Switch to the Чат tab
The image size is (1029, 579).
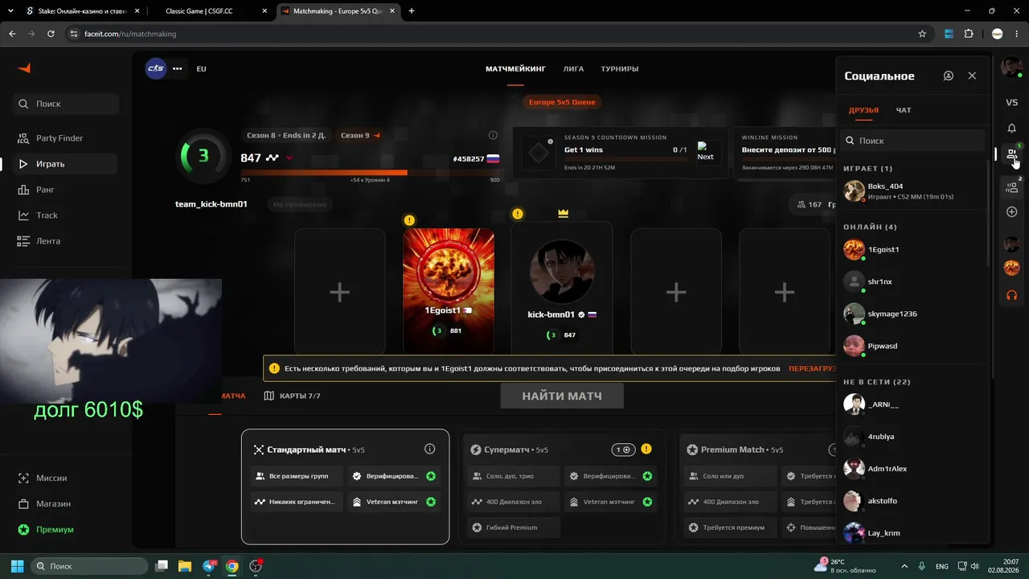pos(904,110)
